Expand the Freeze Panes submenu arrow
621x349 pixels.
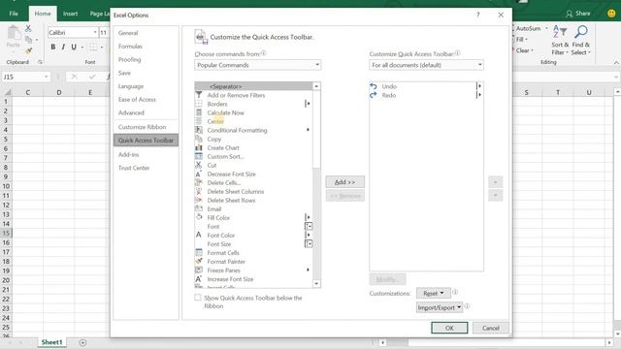coord(308,270)
